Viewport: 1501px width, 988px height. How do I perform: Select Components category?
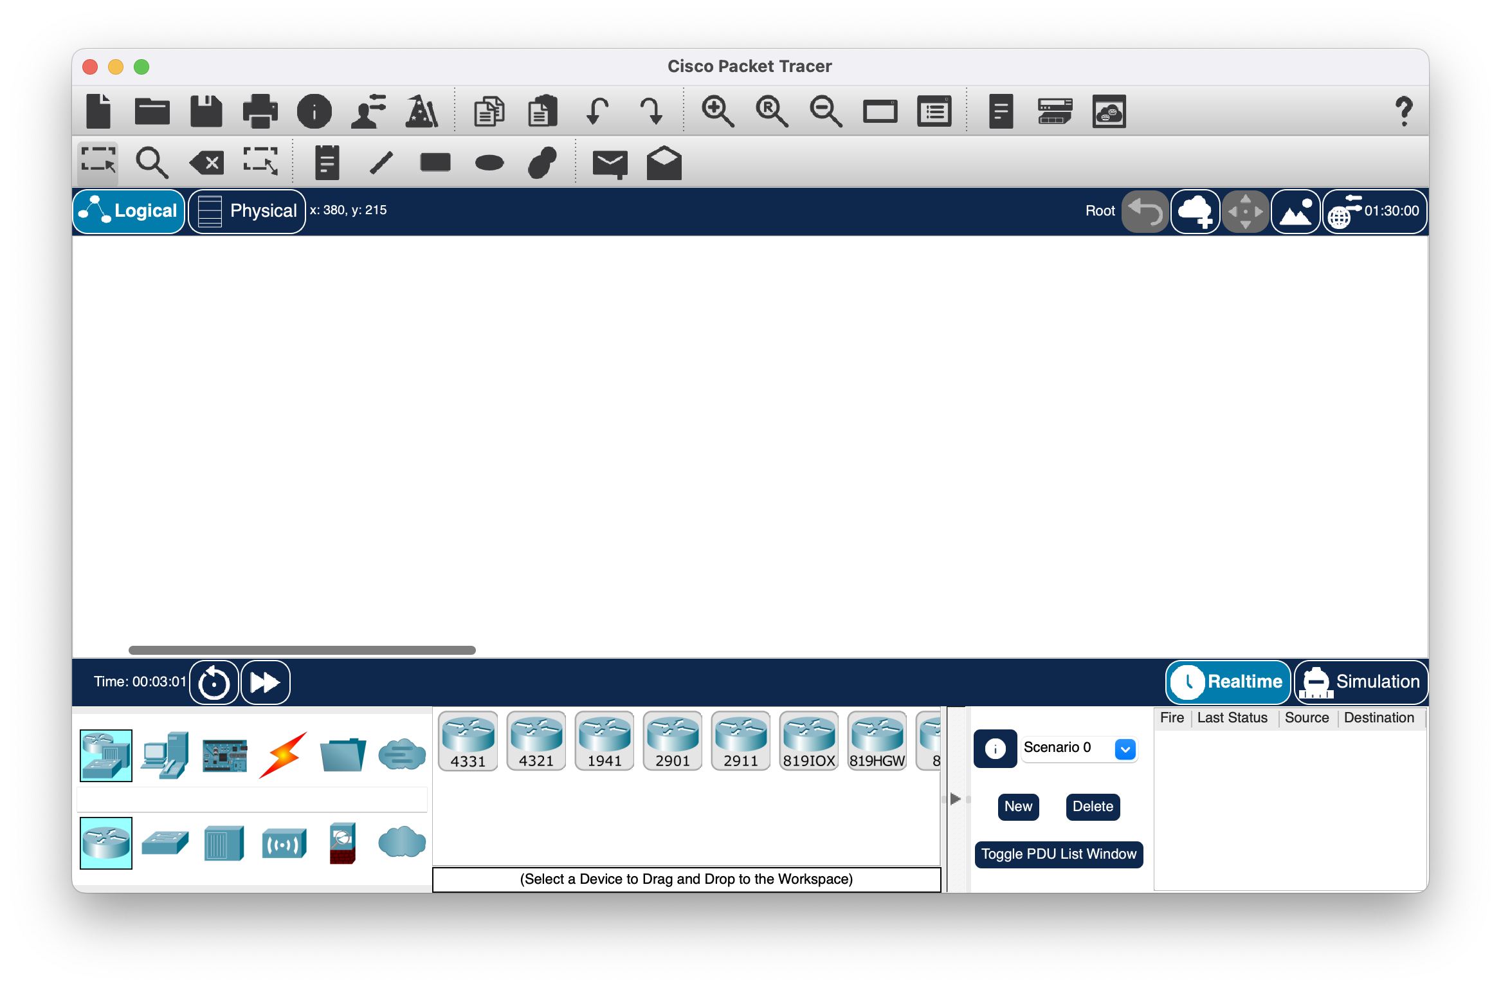(x=224, y=755)
